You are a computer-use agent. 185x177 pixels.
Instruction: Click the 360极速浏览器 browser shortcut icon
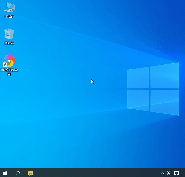[9, 61]
